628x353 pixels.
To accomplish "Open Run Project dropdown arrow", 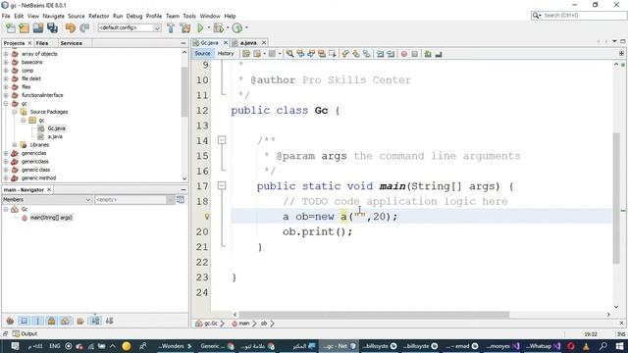I will coord(208,28).
